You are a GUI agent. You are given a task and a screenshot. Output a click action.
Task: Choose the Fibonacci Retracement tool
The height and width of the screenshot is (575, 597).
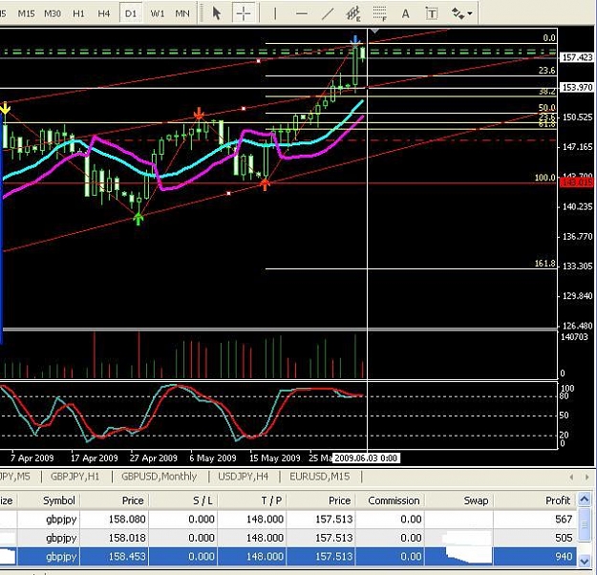coord(379,14)
